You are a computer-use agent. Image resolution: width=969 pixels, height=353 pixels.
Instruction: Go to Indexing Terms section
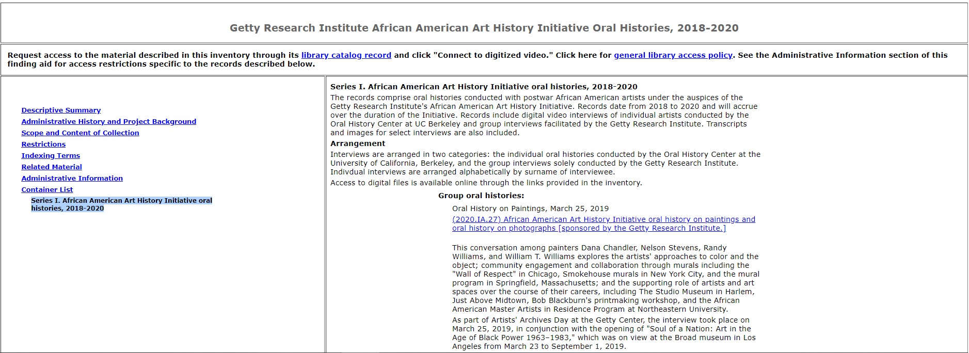(x=51, y=155)
